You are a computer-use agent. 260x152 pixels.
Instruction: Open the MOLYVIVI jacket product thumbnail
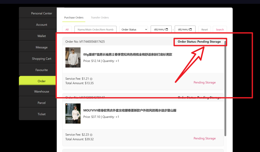73,113
